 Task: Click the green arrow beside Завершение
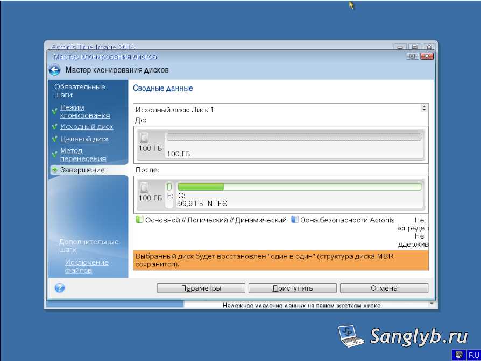(x=54, y=170)
